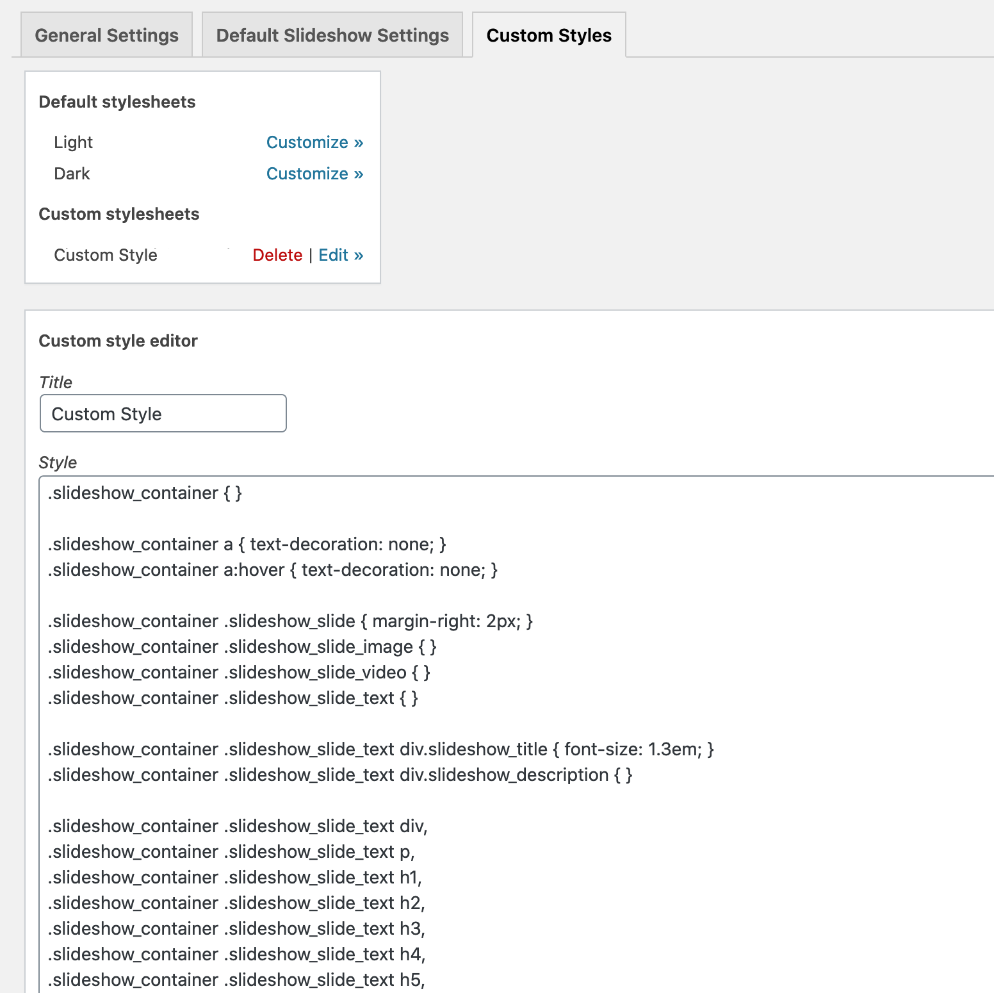Click the Title field label

click(x=56, y=382)
